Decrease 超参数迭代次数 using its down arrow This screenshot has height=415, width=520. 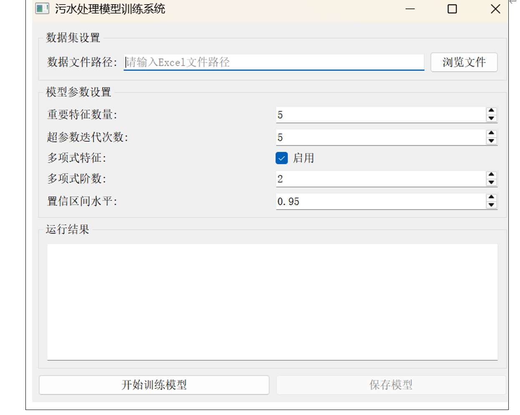point(491,141)
